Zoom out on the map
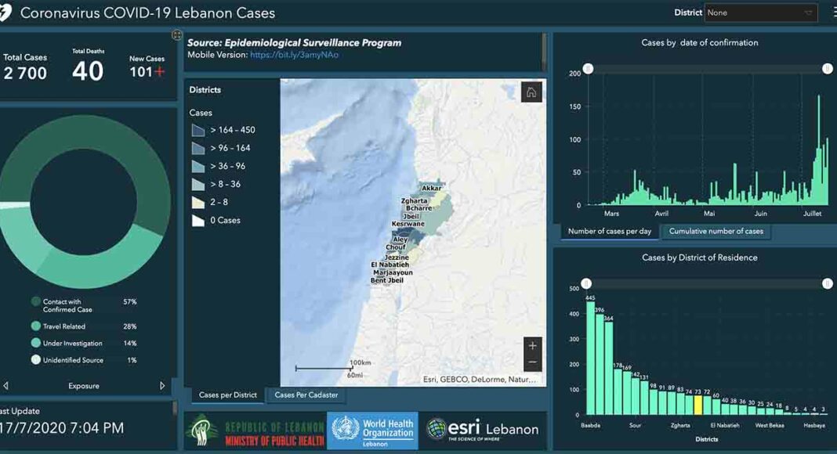Screen dimensions: 837x454 533,362
